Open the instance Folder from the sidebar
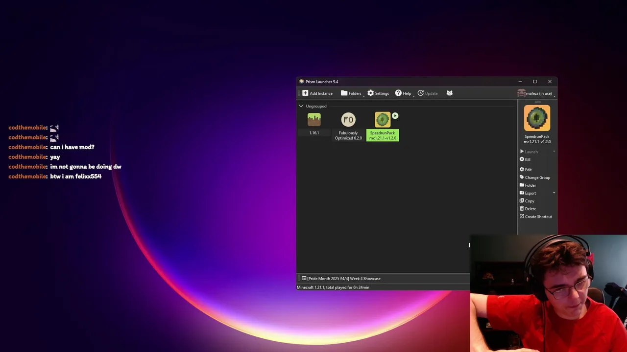This screenshot has width=627, height=352. pos(528,185)
